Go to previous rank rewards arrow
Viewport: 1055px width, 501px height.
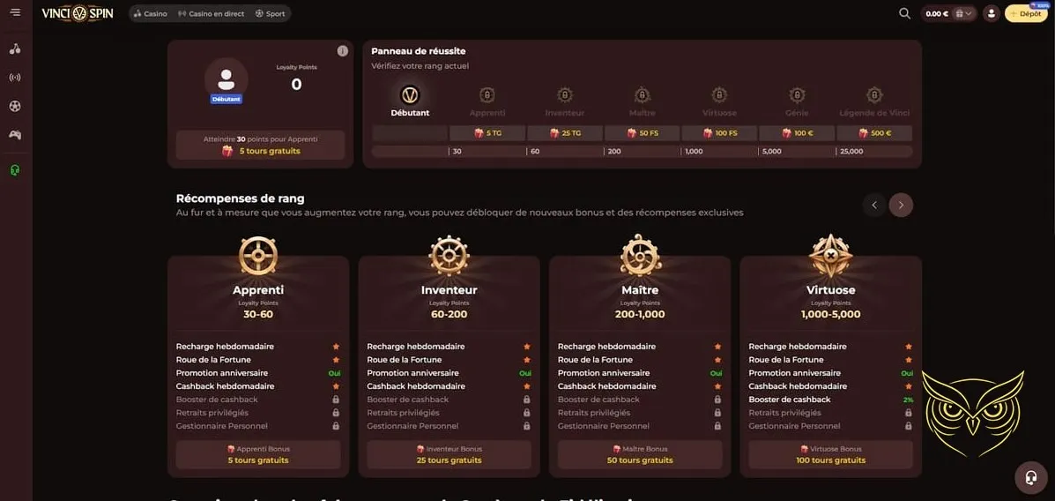(x=874, y=205)
